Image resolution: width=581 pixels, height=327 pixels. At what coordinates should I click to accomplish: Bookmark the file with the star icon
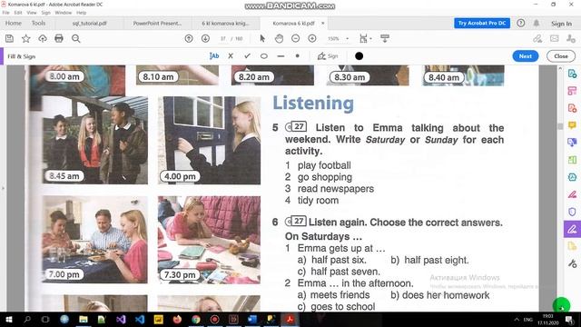(x=26, y=38)
